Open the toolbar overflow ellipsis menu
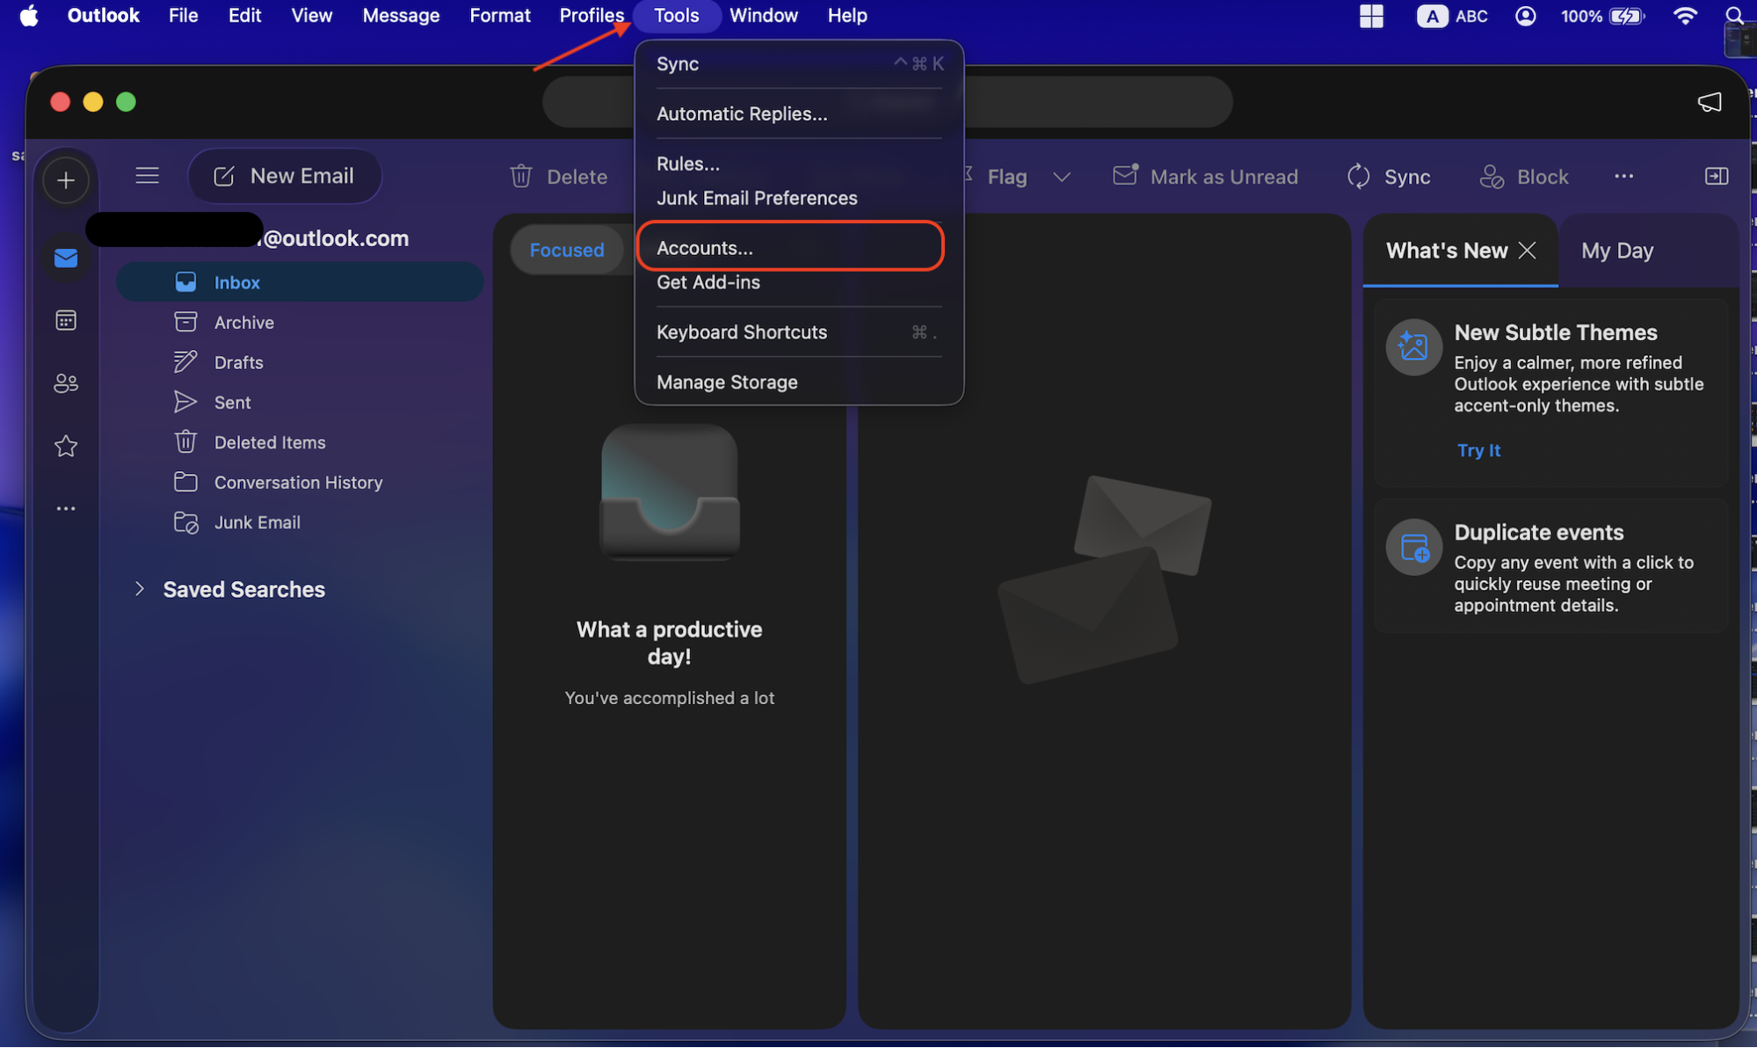Image resolution: width=1757 pixels, height=1048 pixels. coord(1623,176)
